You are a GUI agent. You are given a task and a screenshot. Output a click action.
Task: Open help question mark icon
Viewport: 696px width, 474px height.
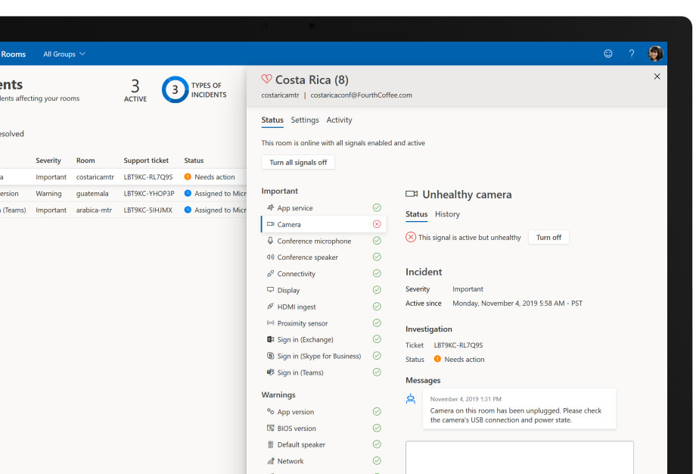click(x=632, y=54)
